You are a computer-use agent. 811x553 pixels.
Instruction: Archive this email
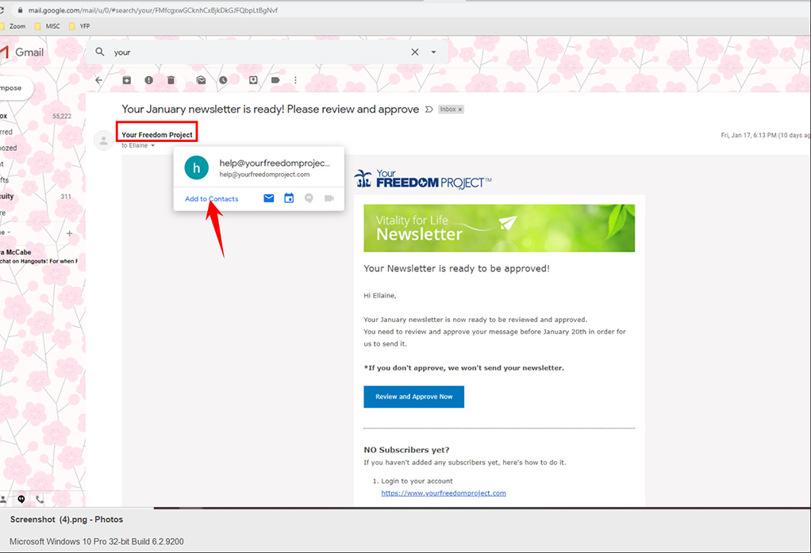127,80
